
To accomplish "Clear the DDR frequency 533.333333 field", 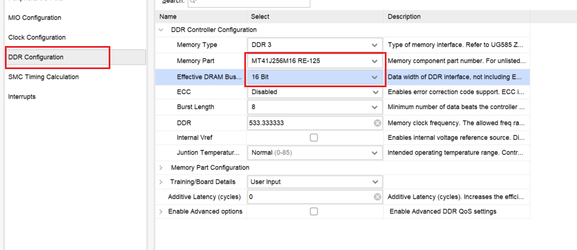I will coord(377,123).
